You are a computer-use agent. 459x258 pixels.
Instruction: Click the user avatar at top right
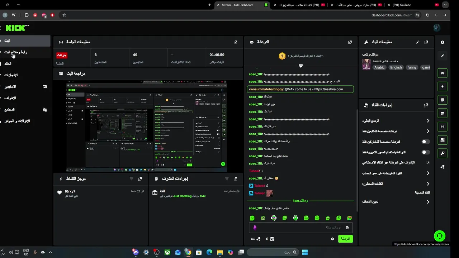[437, 28]
